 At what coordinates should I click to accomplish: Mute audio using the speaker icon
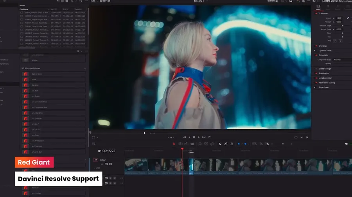346,144
